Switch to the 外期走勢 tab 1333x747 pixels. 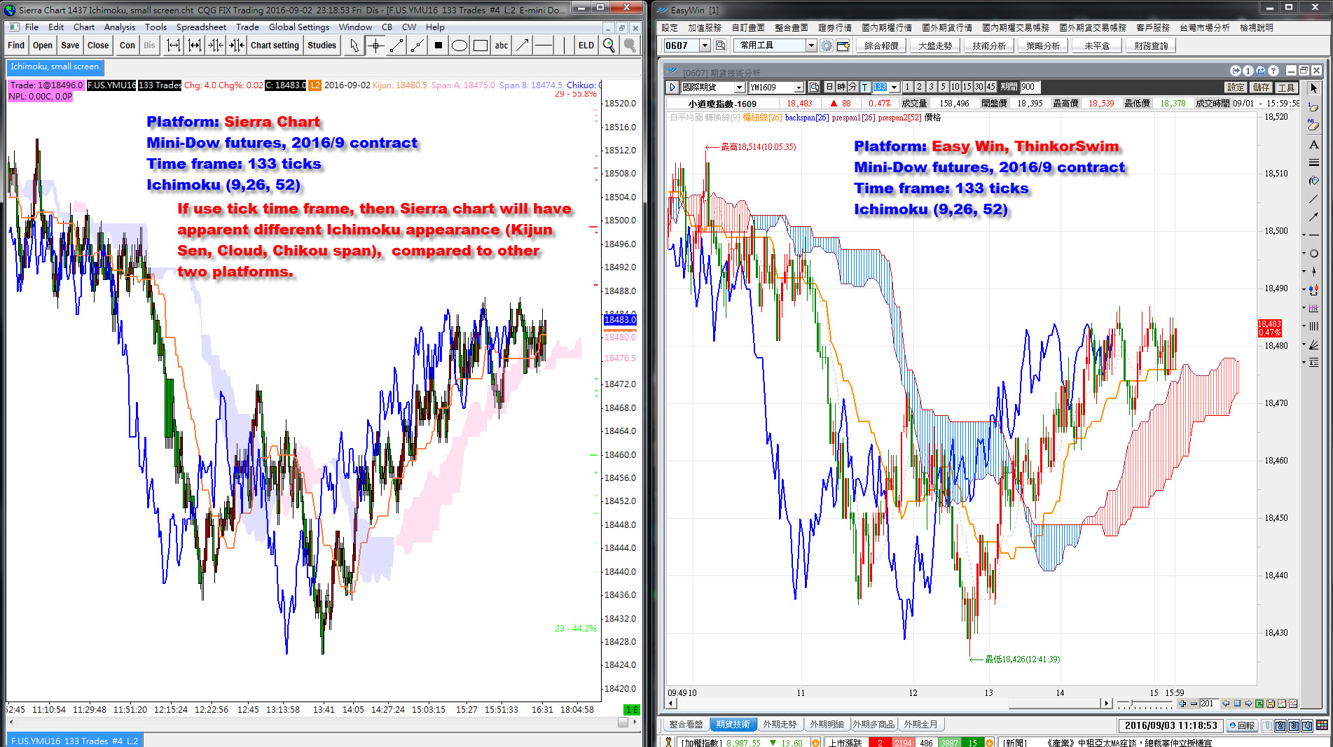(x=780, y=725)
